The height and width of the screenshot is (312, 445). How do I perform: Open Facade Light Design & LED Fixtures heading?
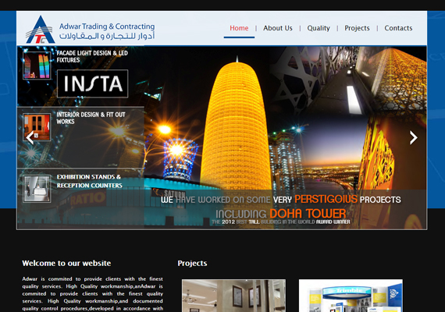coord(92,56)
